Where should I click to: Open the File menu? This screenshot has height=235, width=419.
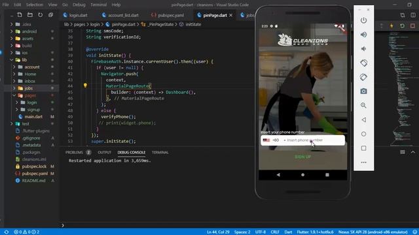6,5
